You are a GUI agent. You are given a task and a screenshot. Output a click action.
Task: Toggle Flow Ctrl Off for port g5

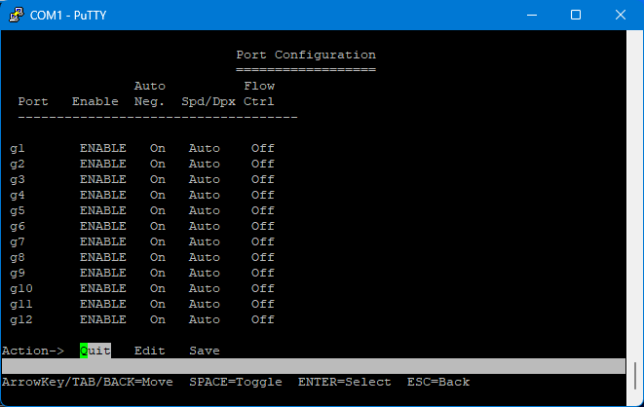coord(262,210)
